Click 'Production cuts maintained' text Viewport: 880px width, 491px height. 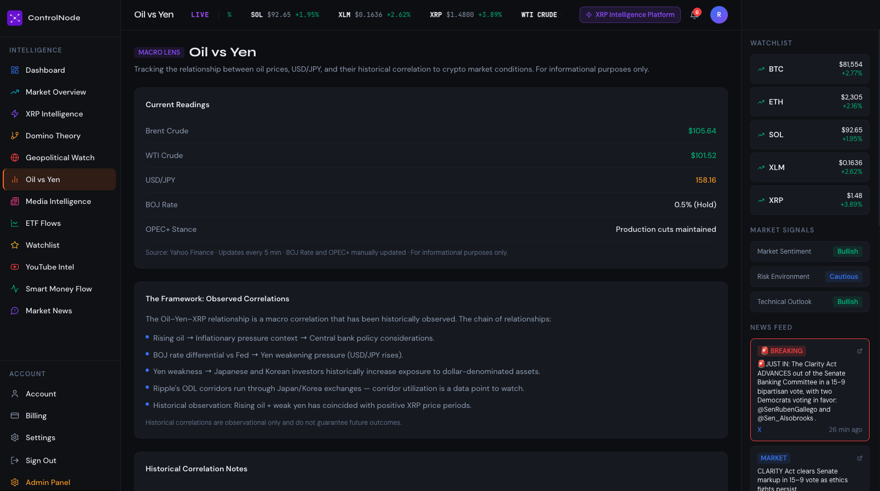pos(665,229)
